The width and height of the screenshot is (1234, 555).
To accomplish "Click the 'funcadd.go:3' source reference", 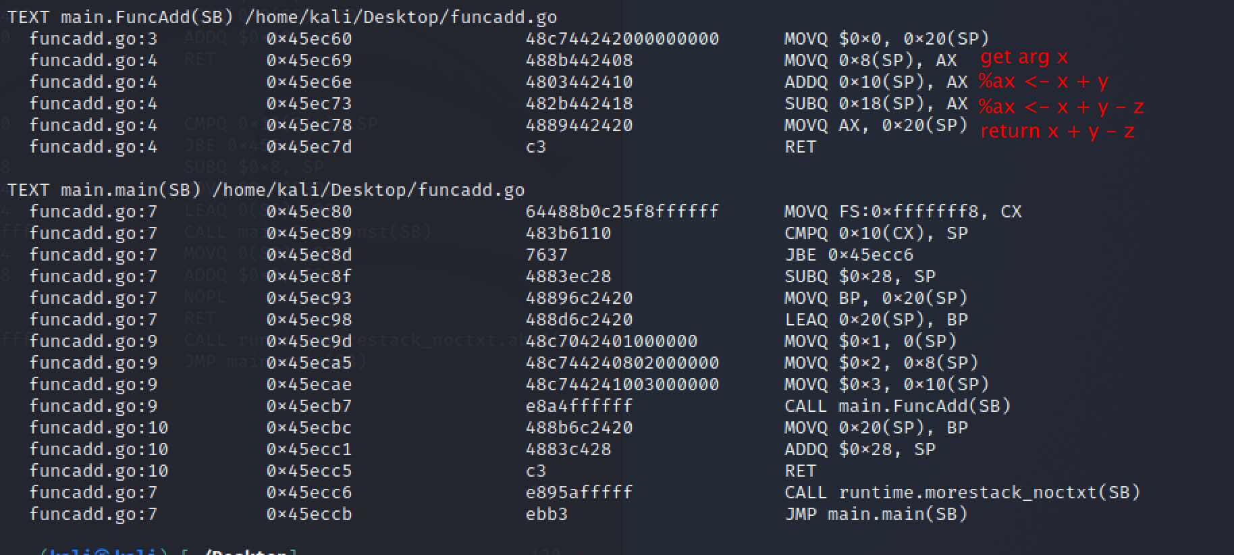I will coord(93,38).
